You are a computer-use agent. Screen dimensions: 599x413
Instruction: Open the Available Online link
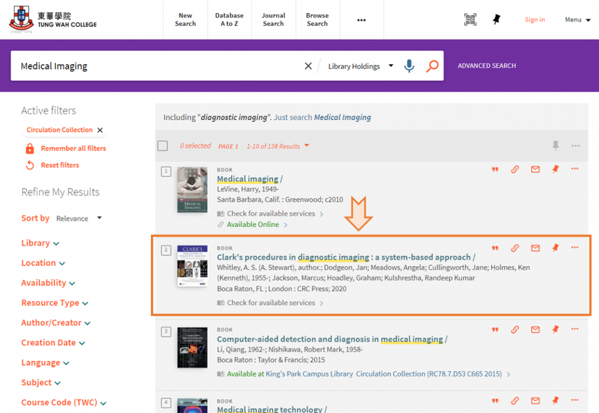253,224
